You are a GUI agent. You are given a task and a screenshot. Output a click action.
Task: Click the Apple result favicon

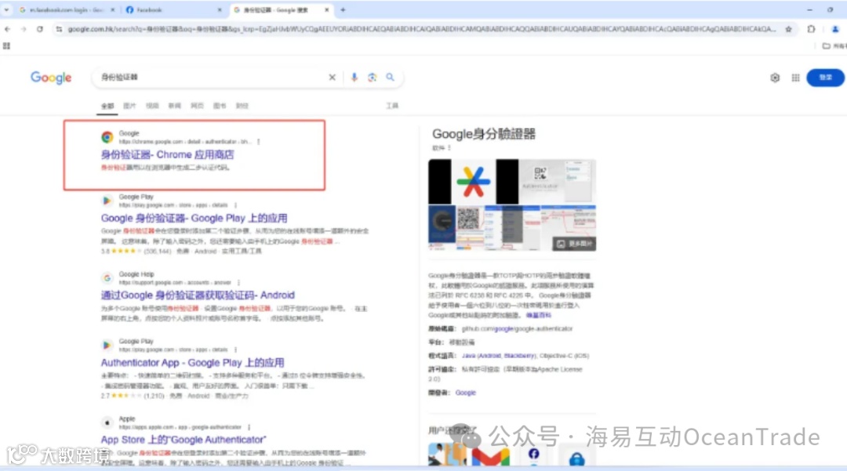click(107, 422)
